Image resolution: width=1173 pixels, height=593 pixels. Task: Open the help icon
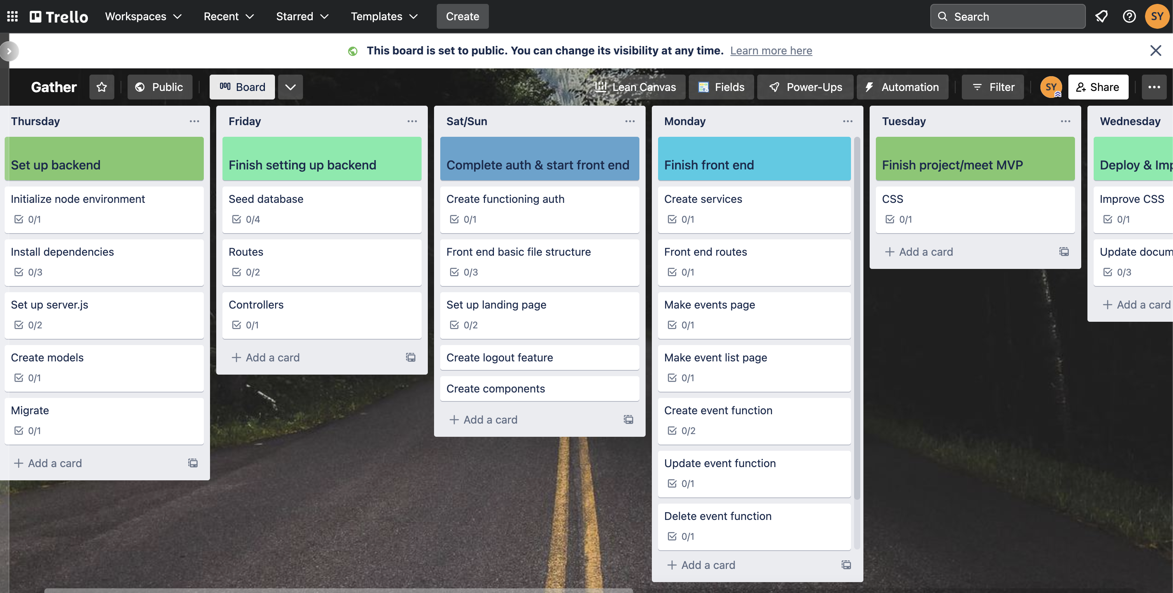point(1129,16)
